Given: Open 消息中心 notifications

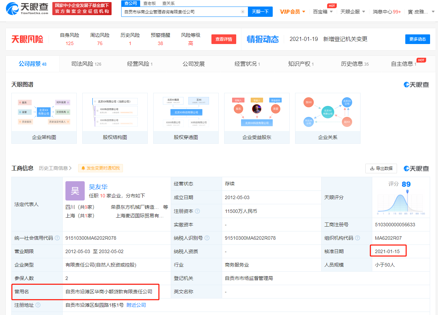Looking at the screenshot, I should point(387,12).
